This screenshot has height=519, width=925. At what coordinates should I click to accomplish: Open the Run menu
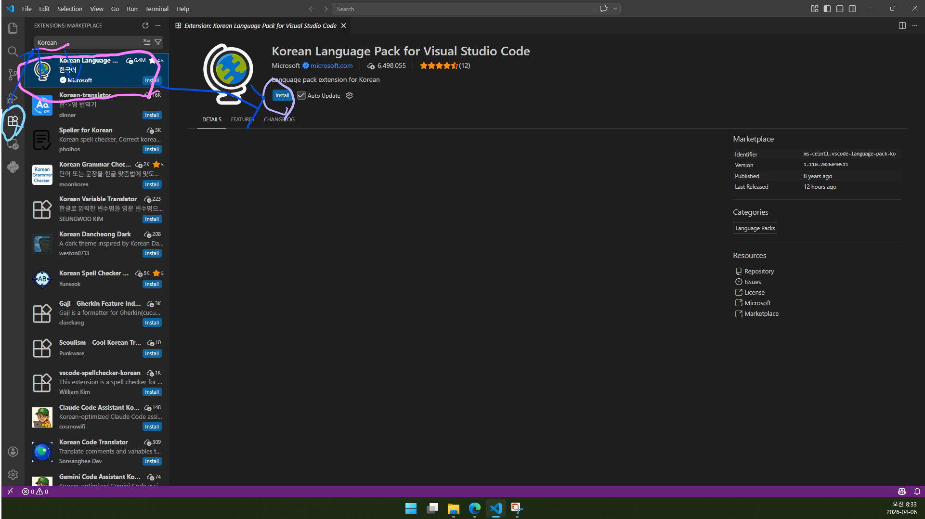pyautogui.click(x=132, y=9)
